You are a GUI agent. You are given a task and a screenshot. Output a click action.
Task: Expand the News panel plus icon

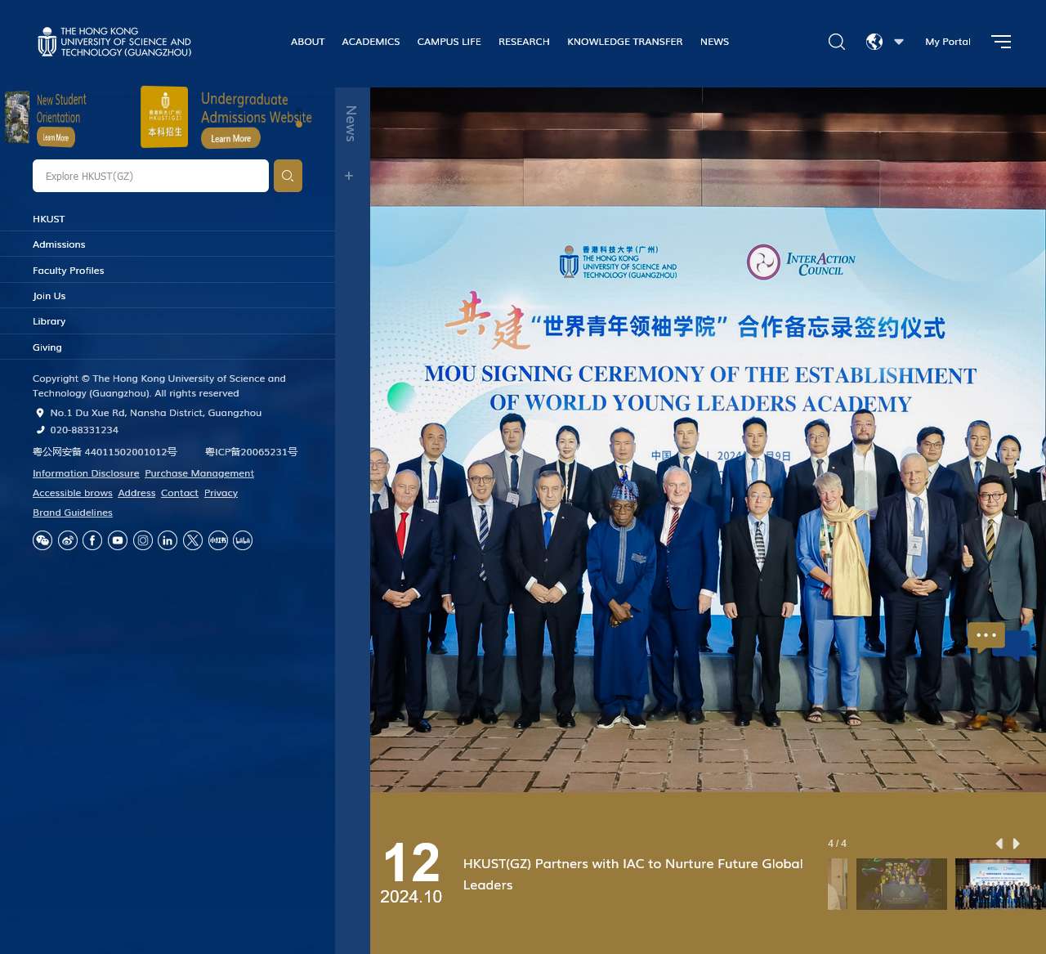pyautogui.click(x=349, y=176)
